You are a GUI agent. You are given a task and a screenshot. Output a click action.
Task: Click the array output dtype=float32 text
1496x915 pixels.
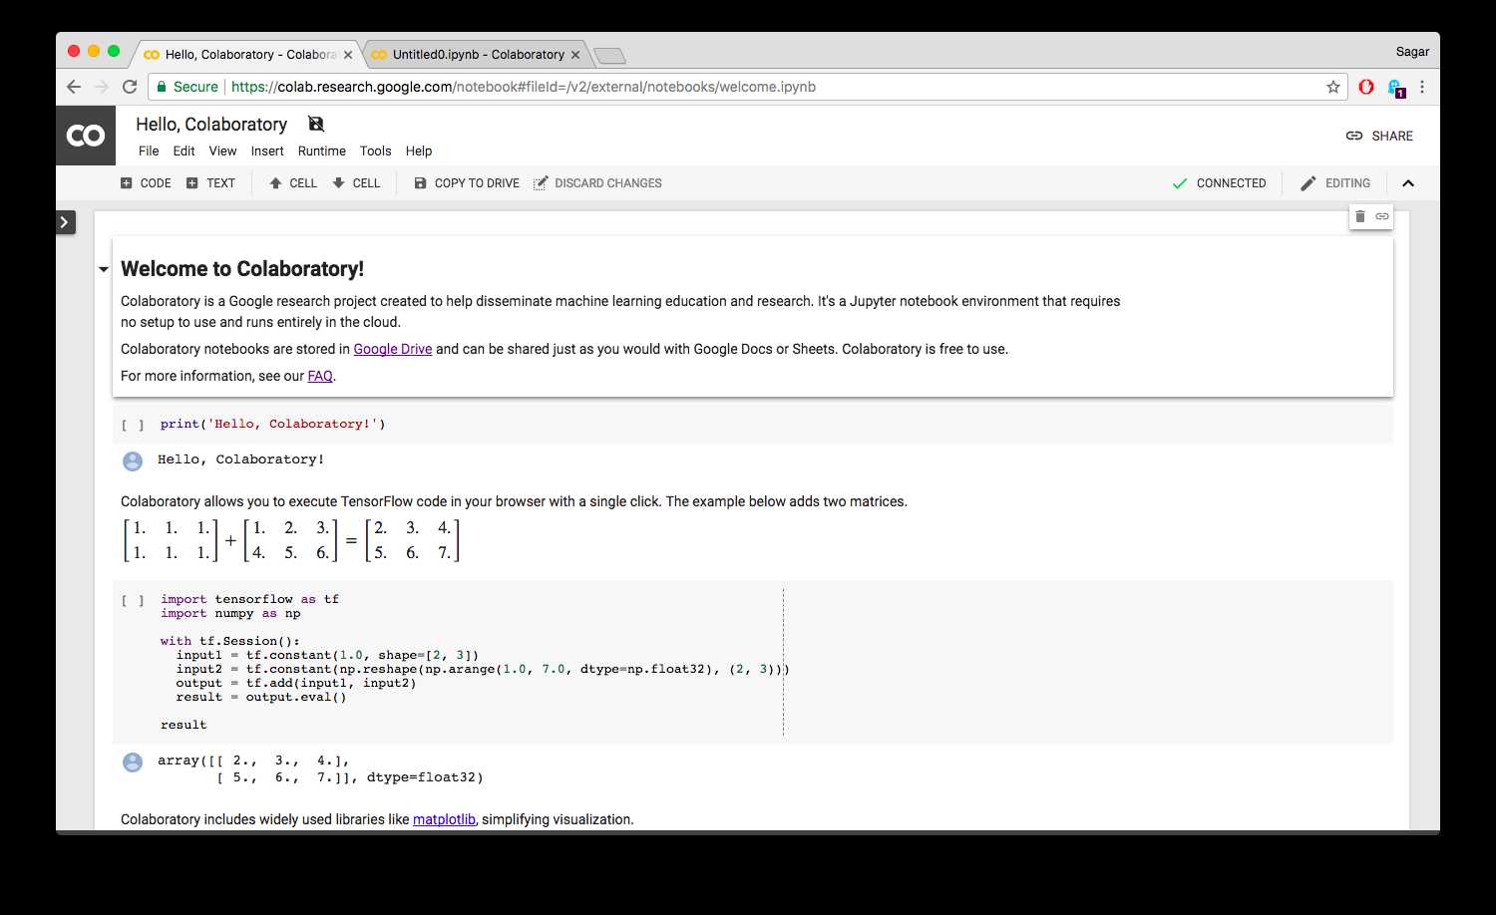(425, 777)
